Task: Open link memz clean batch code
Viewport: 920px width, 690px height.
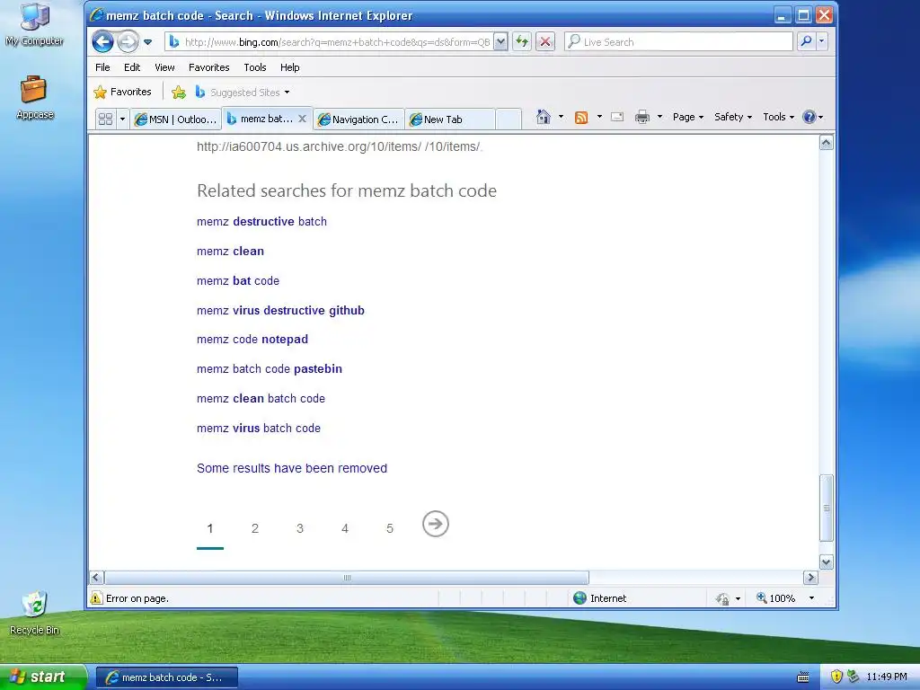Action: (x=261, y=398)
